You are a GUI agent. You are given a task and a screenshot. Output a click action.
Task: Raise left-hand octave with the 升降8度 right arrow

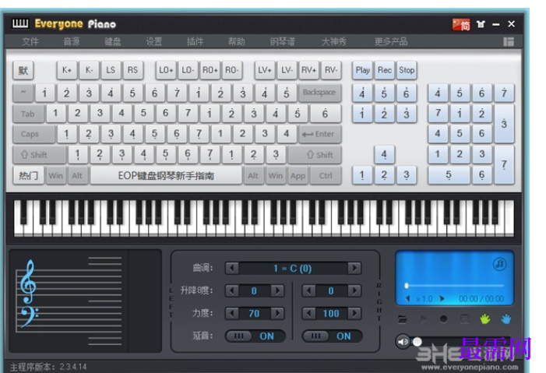277,290
